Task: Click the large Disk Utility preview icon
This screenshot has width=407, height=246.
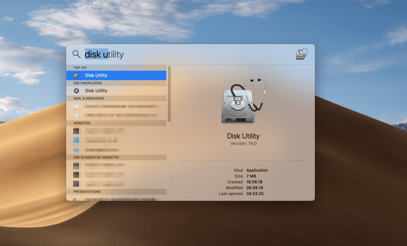Action: (x=244, y=101)
